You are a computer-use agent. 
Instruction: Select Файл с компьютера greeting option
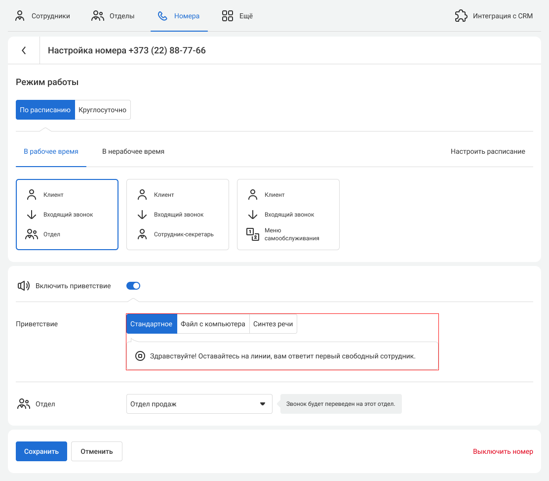213,324
